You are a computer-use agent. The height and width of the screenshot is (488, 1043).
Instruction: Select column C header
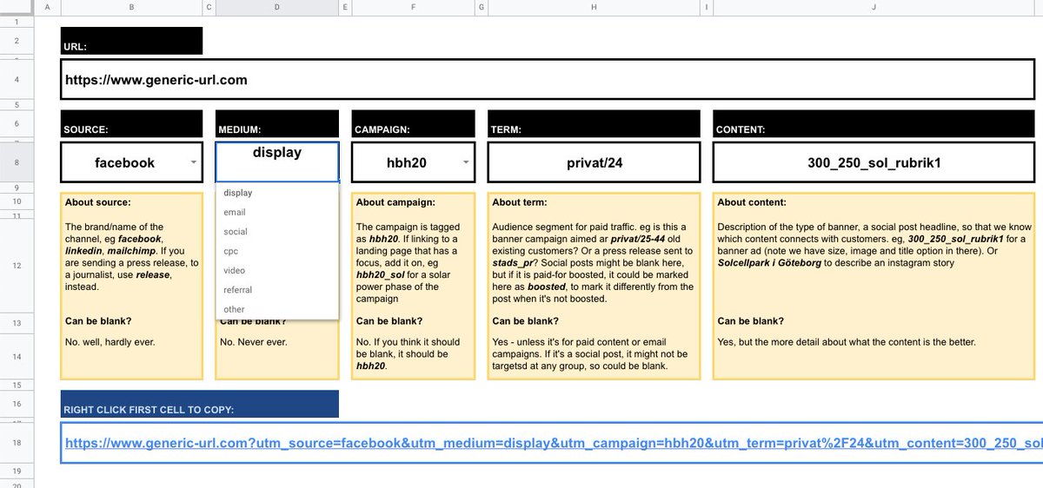[x=209, y=7]
